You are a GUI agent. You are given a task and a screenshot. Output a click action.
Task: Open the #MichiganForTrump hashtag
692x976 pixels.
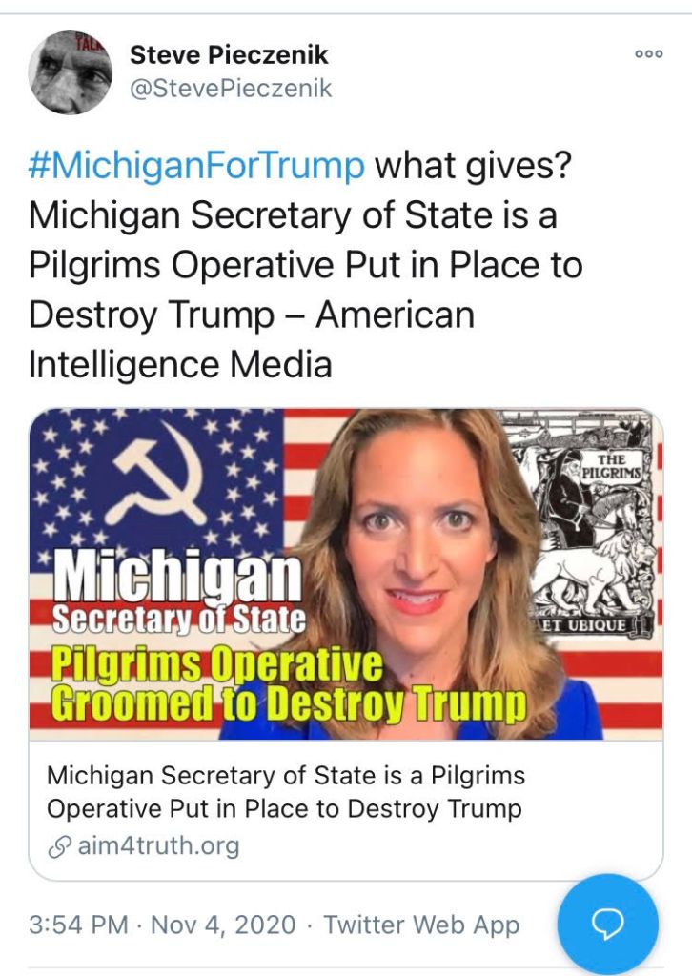[x=196, y=165]
